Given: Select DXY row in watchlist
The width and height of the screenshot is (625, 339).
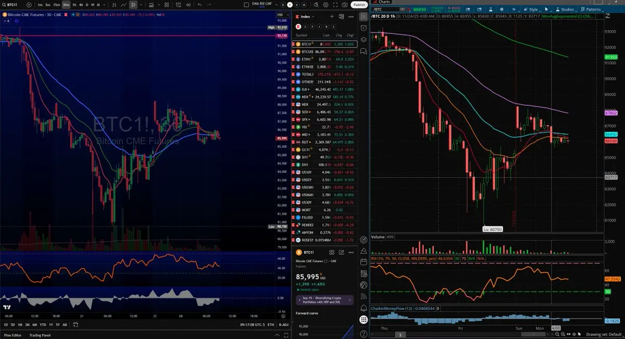Looking at the screenshot, I should (x=325, y=164).
